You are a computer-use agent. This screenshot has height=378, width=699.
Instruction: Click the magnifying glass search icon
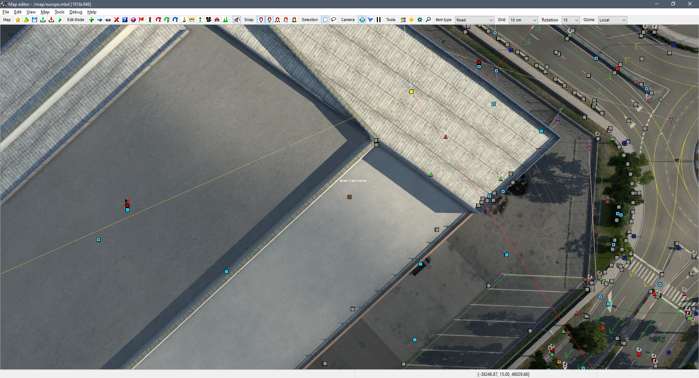(428, 20)
